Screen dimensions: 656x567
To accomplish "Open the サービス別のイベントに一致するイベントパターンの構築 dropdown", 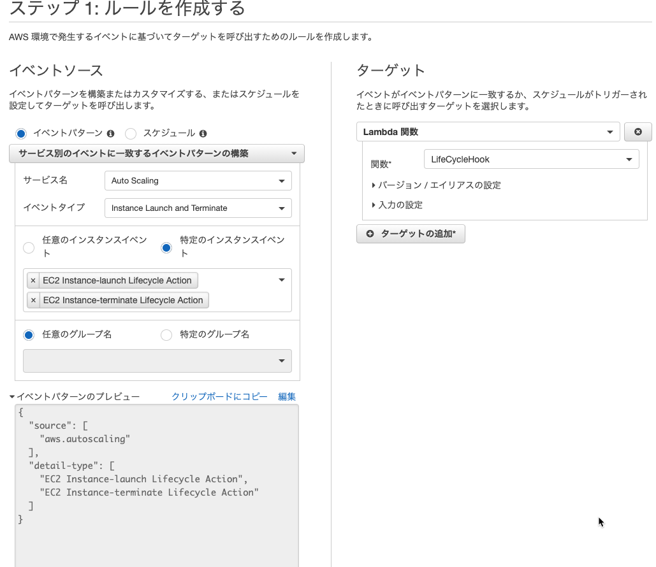I will tap(156, 154).
